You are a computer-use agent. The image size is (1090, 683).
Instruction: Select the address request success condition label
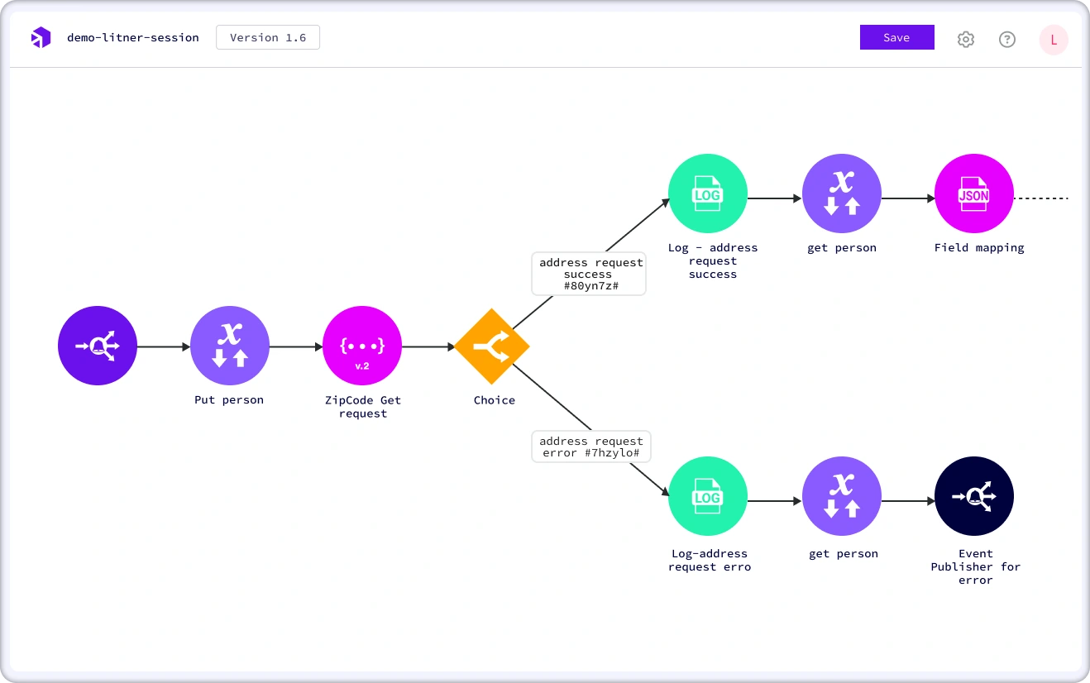(589, 274)
